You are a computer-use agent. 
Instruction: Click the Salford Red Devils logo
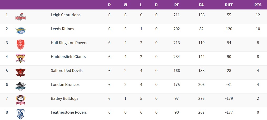coord(21,72)
